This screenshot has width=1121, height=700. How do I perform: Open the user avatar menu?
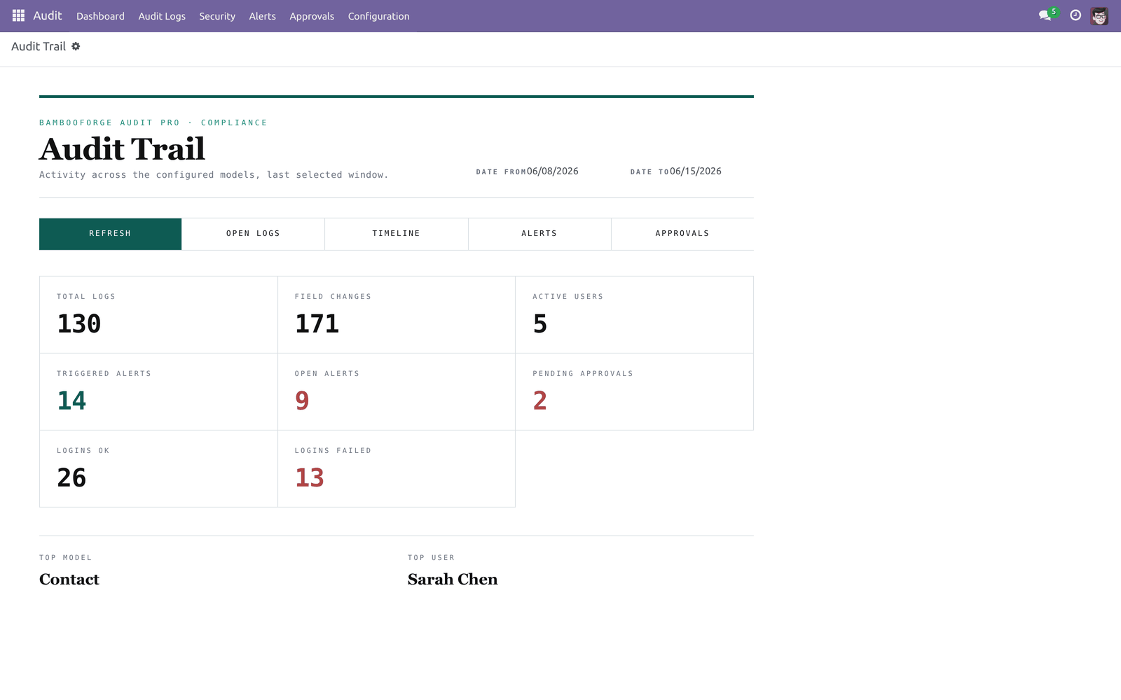[x=1099, y=15]
